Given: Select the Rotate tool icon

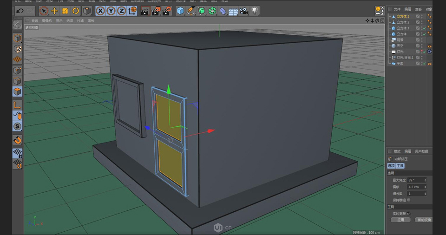Looking at the screenshot, I should pyautogui.click(x=76, y=11).
